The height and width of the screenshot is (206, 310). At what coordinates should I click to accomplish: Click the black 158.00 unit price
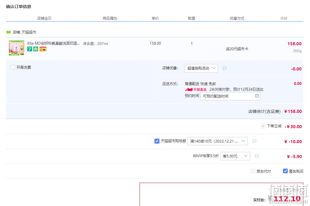(155, 43)
